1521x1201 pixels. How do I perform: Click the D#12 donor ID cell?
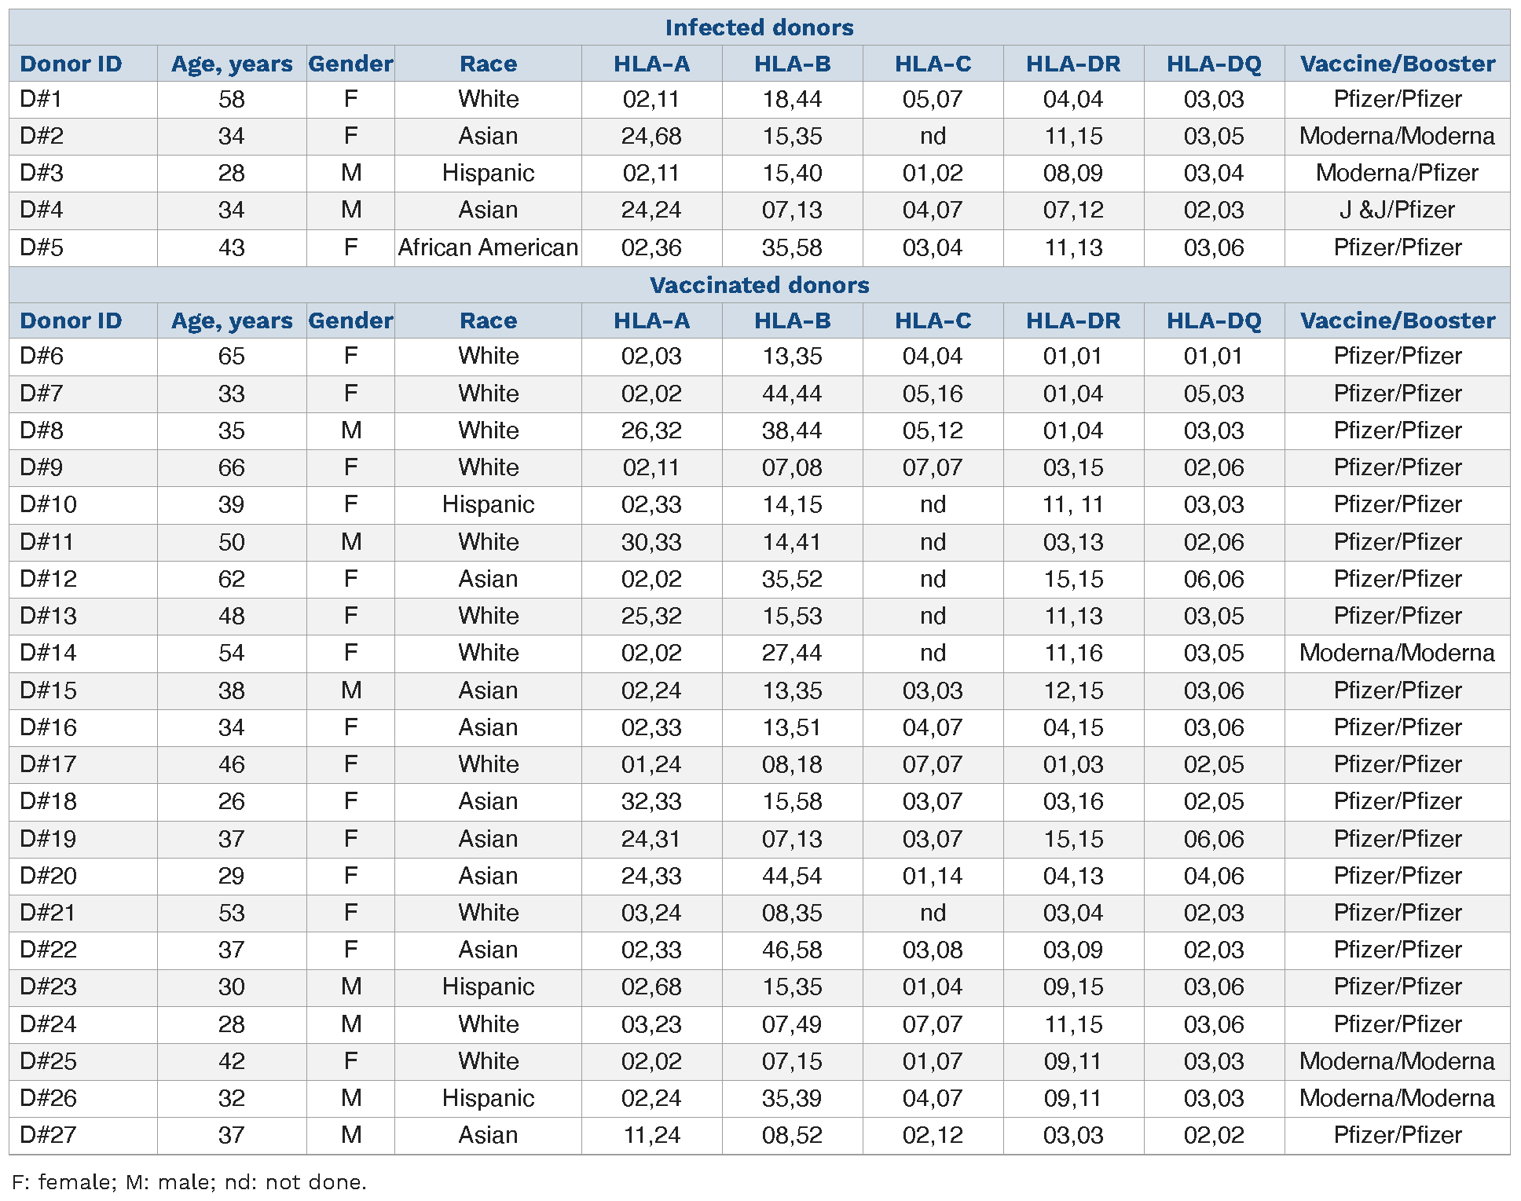click(48, 579)
